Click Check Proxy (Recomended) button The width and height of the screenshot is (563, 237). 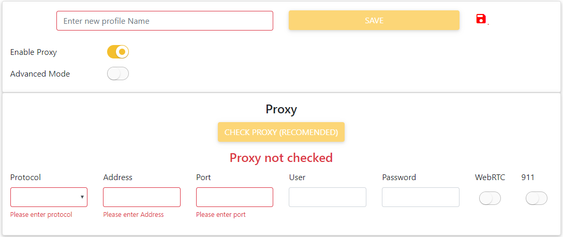click(281, 132)
